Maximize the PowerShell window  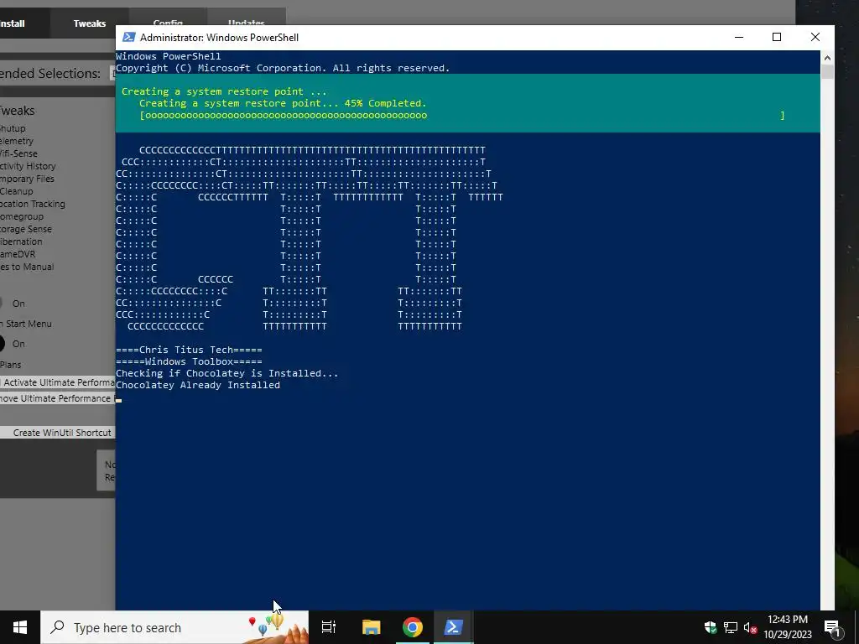(777, 37)
